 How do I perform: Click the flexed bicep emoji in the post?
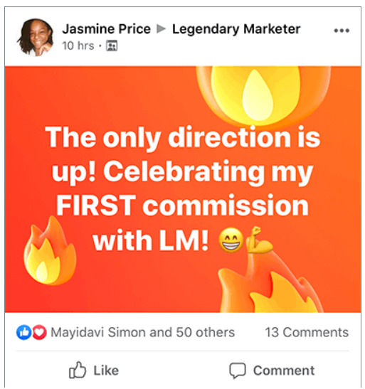(x=259, y=240)
